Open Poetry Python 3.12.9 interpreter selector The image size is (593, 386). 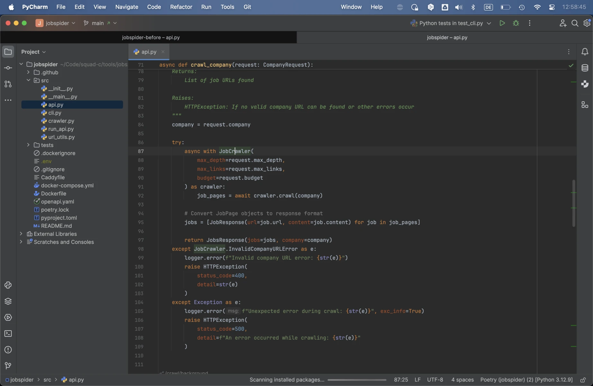[x=526, y=380]
